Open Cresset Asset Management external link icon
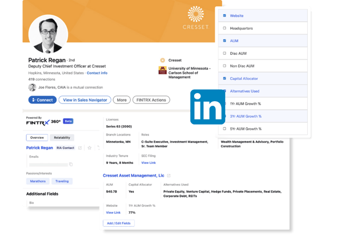Viewport: 337px width, 236px height. click(168, 175)
